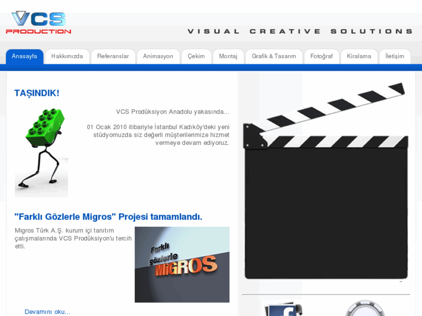The height and width of the screenshot is (316, 422).
Task: Select the Fotoğraf tab
Action: click(322, 56)
